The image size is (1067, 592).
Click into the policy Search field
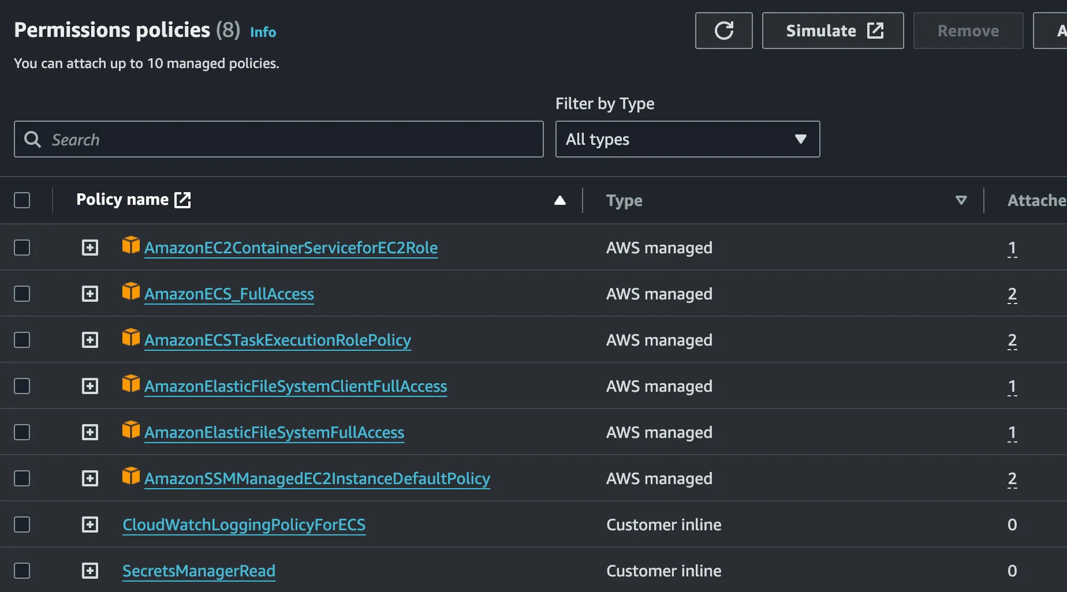click(x=289, y=139)
